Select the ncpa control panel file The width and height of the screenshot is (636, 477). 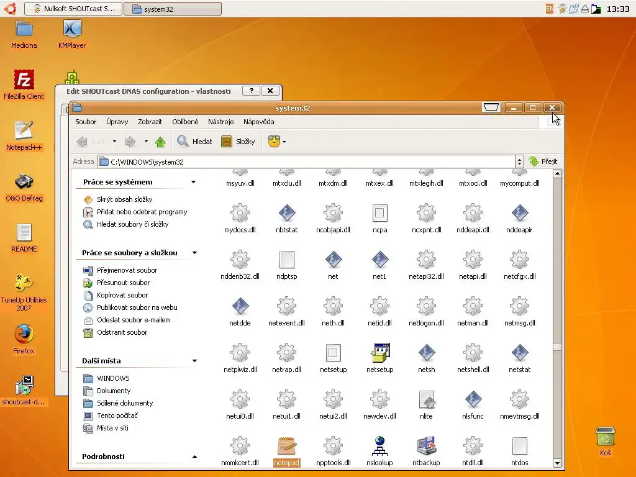pyautogui.click(x=380, y=213)
